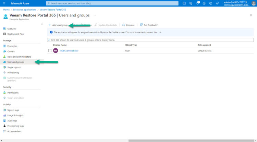Click the Usage & insights chart icon
This screenshot has height=142, width=257.
point(4,115)
